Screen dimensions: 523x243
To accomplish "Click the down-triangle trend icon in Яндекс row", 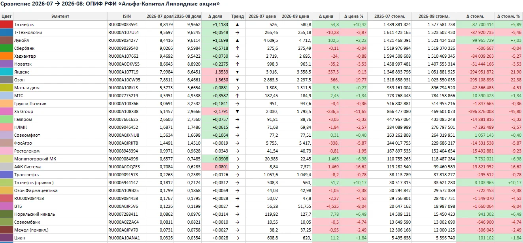I will [x=237, y=72].
